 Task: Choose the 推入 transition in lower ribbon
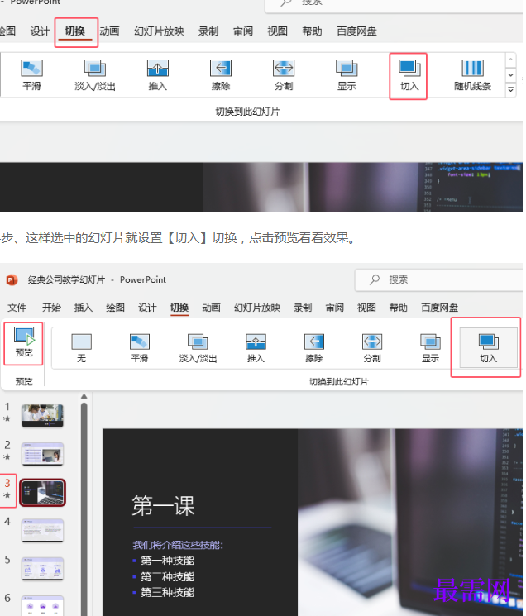[256, 348]
